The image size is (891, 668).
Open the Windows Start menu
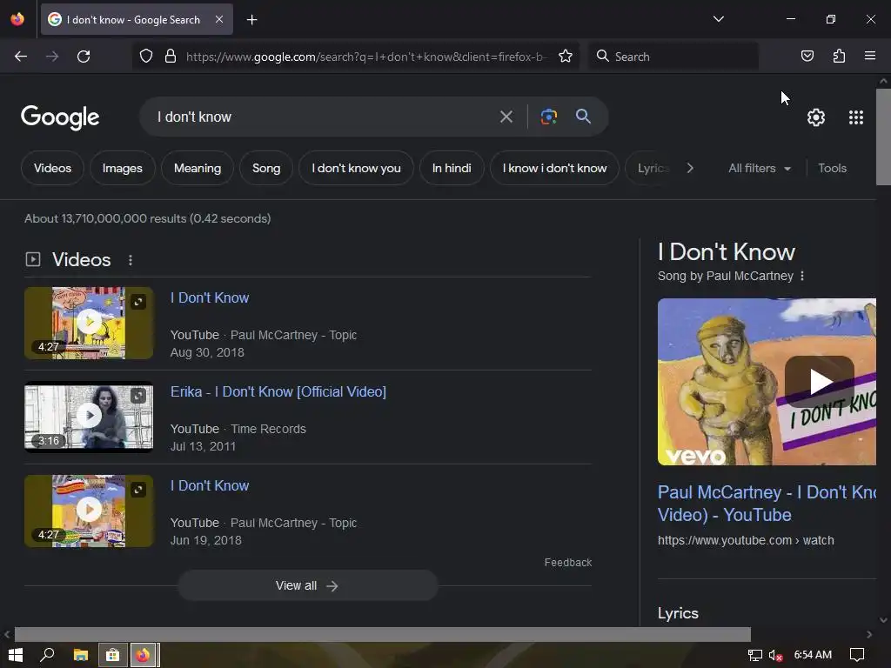(16, 655)
